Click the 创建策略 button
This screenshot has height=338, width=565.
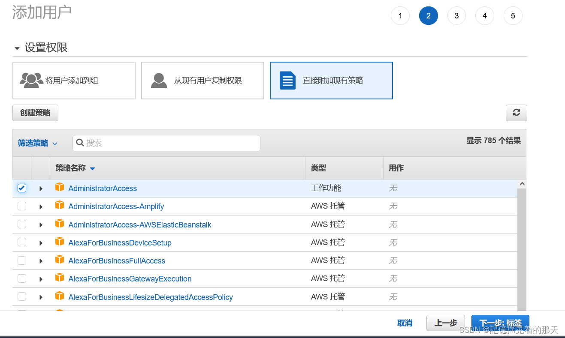35,113
